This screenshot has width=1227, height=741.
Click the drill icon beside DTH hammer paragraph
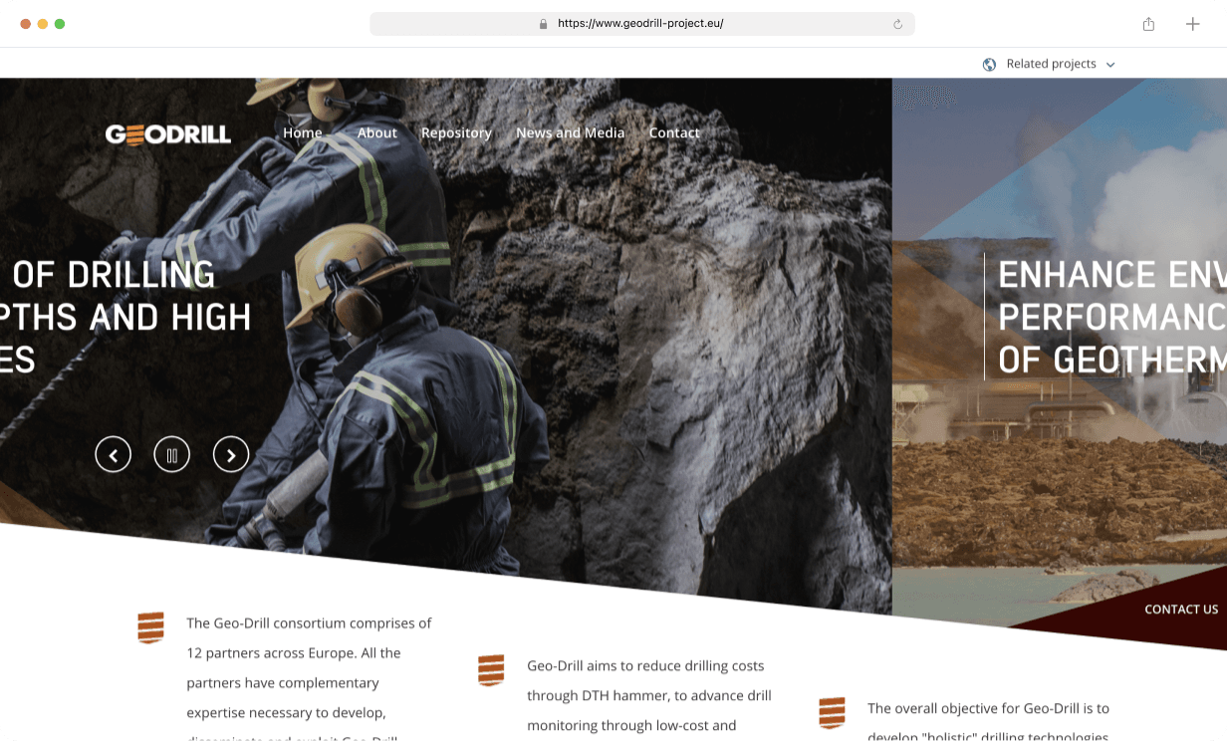[x=491, y=670]
